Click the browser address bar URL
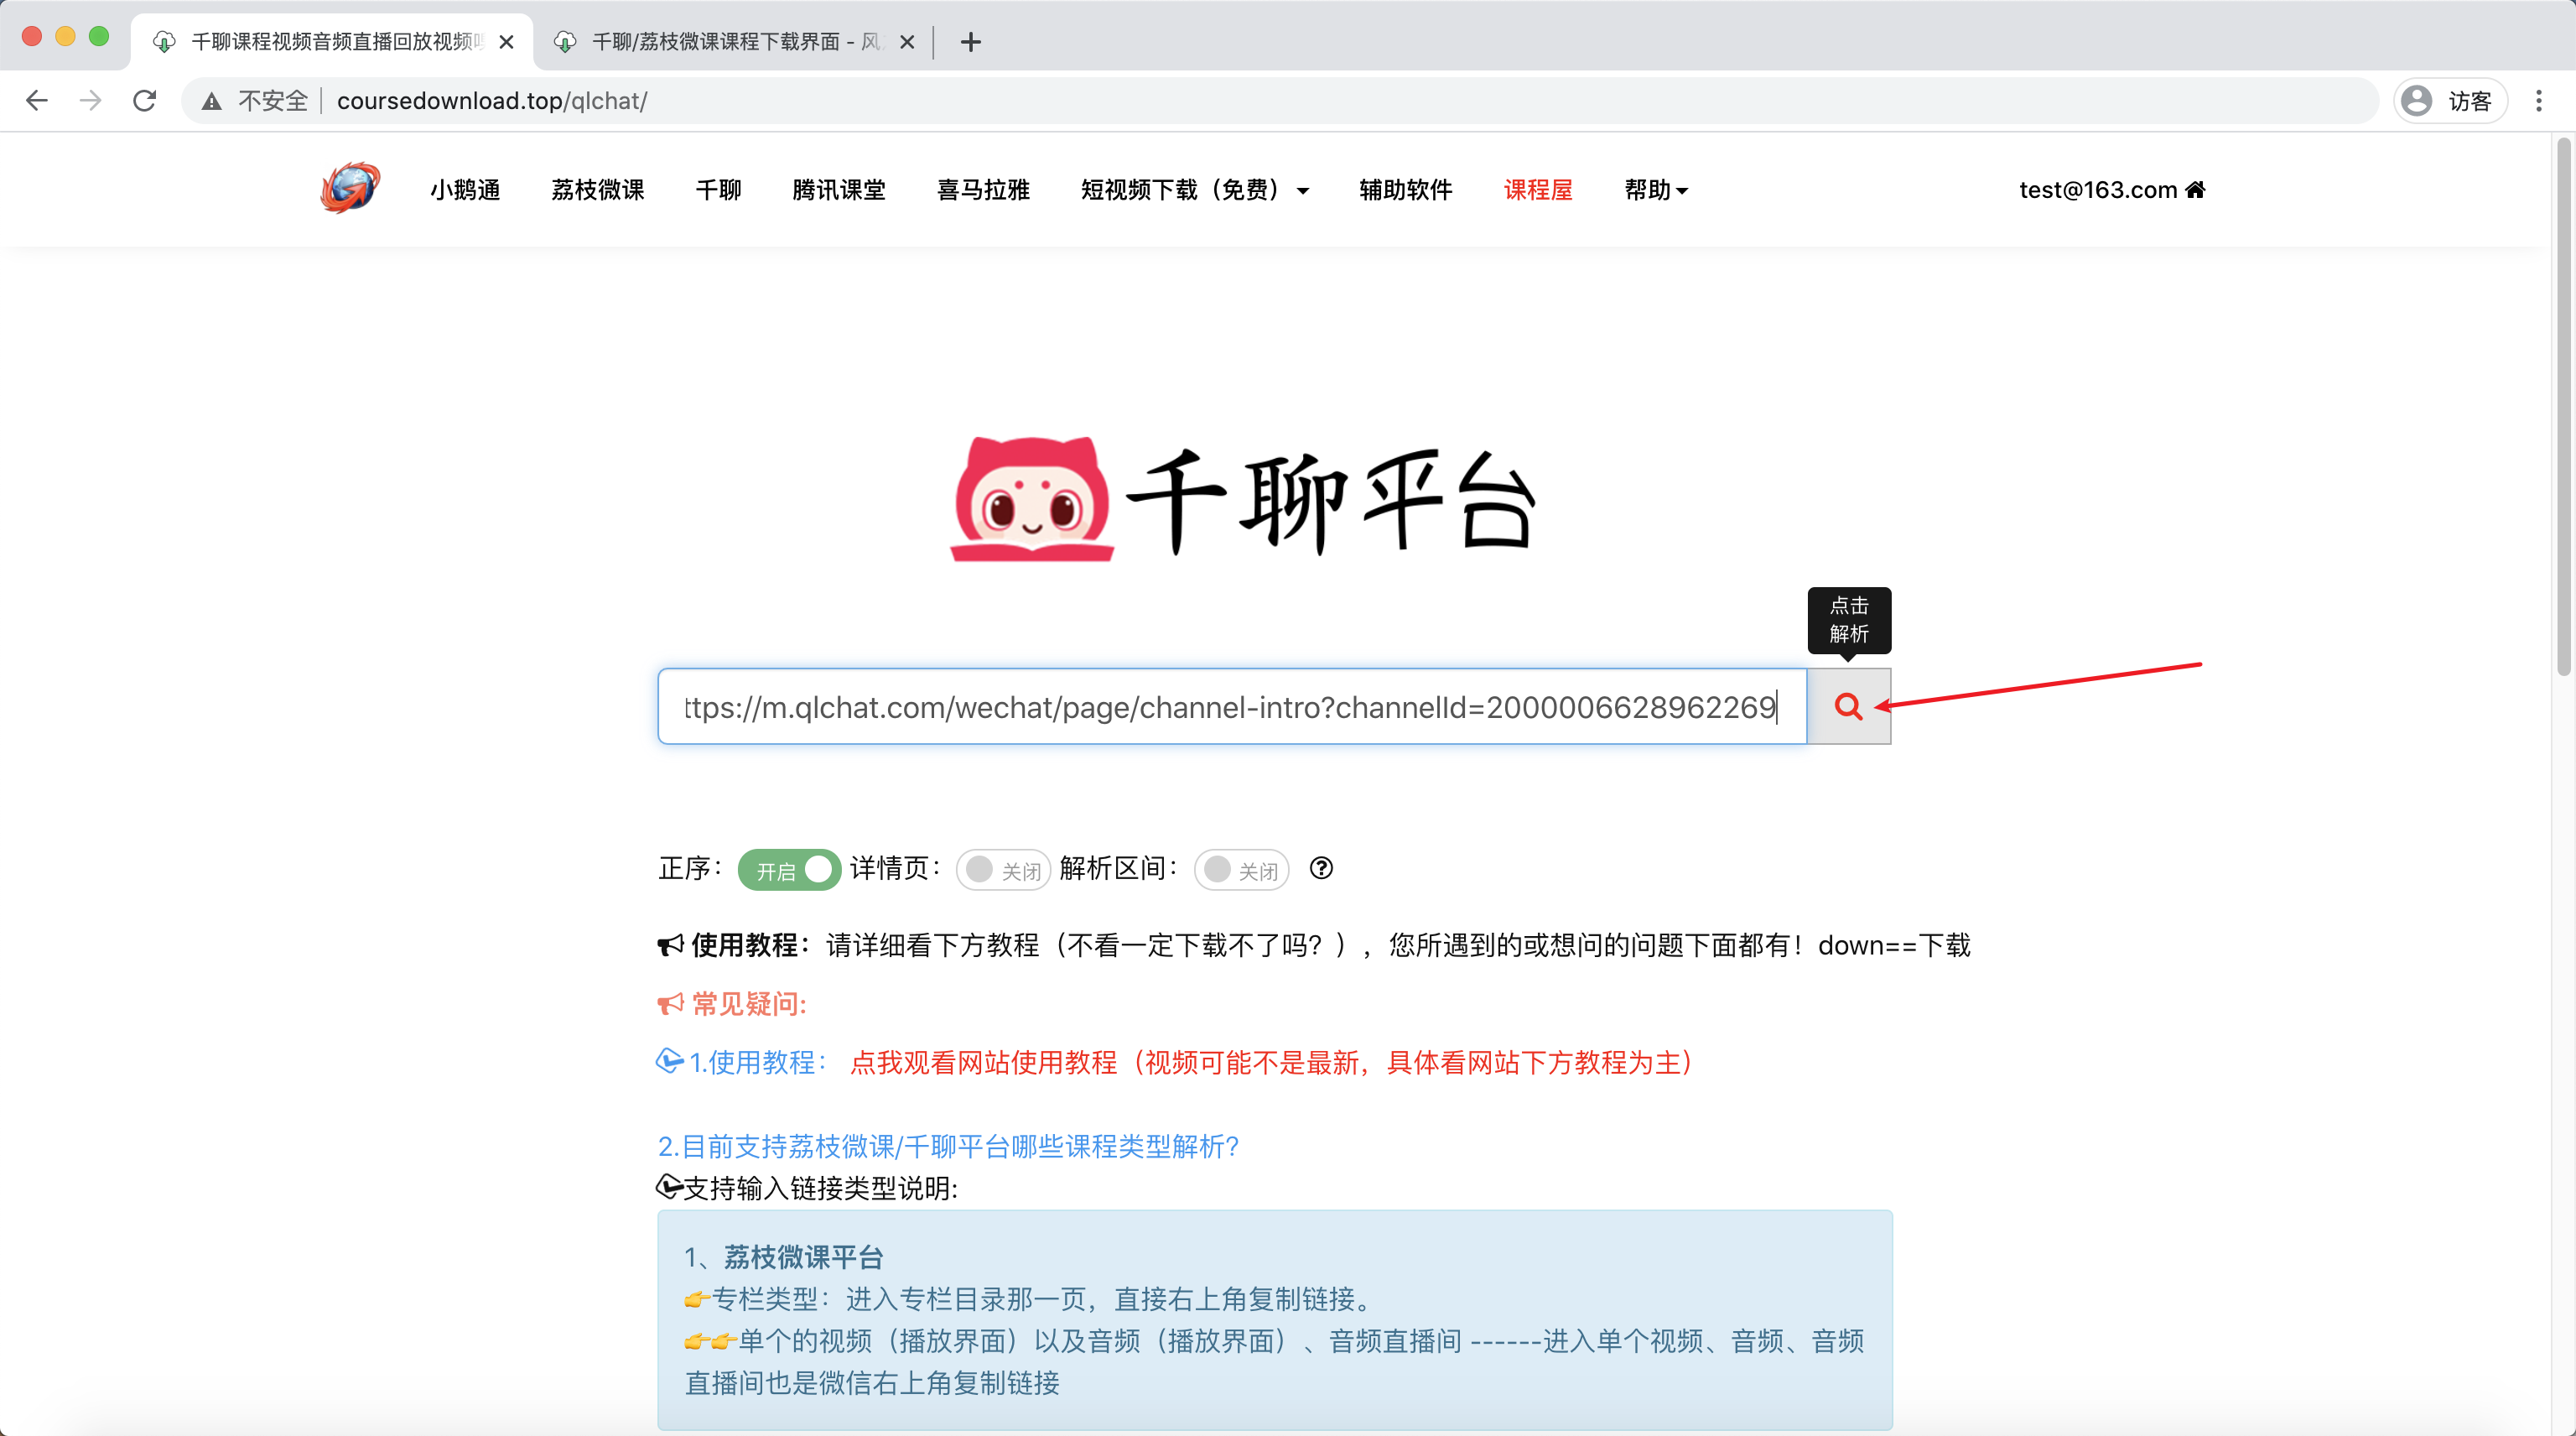This screenshot has height=1436, width=2576. coord(491,101)
